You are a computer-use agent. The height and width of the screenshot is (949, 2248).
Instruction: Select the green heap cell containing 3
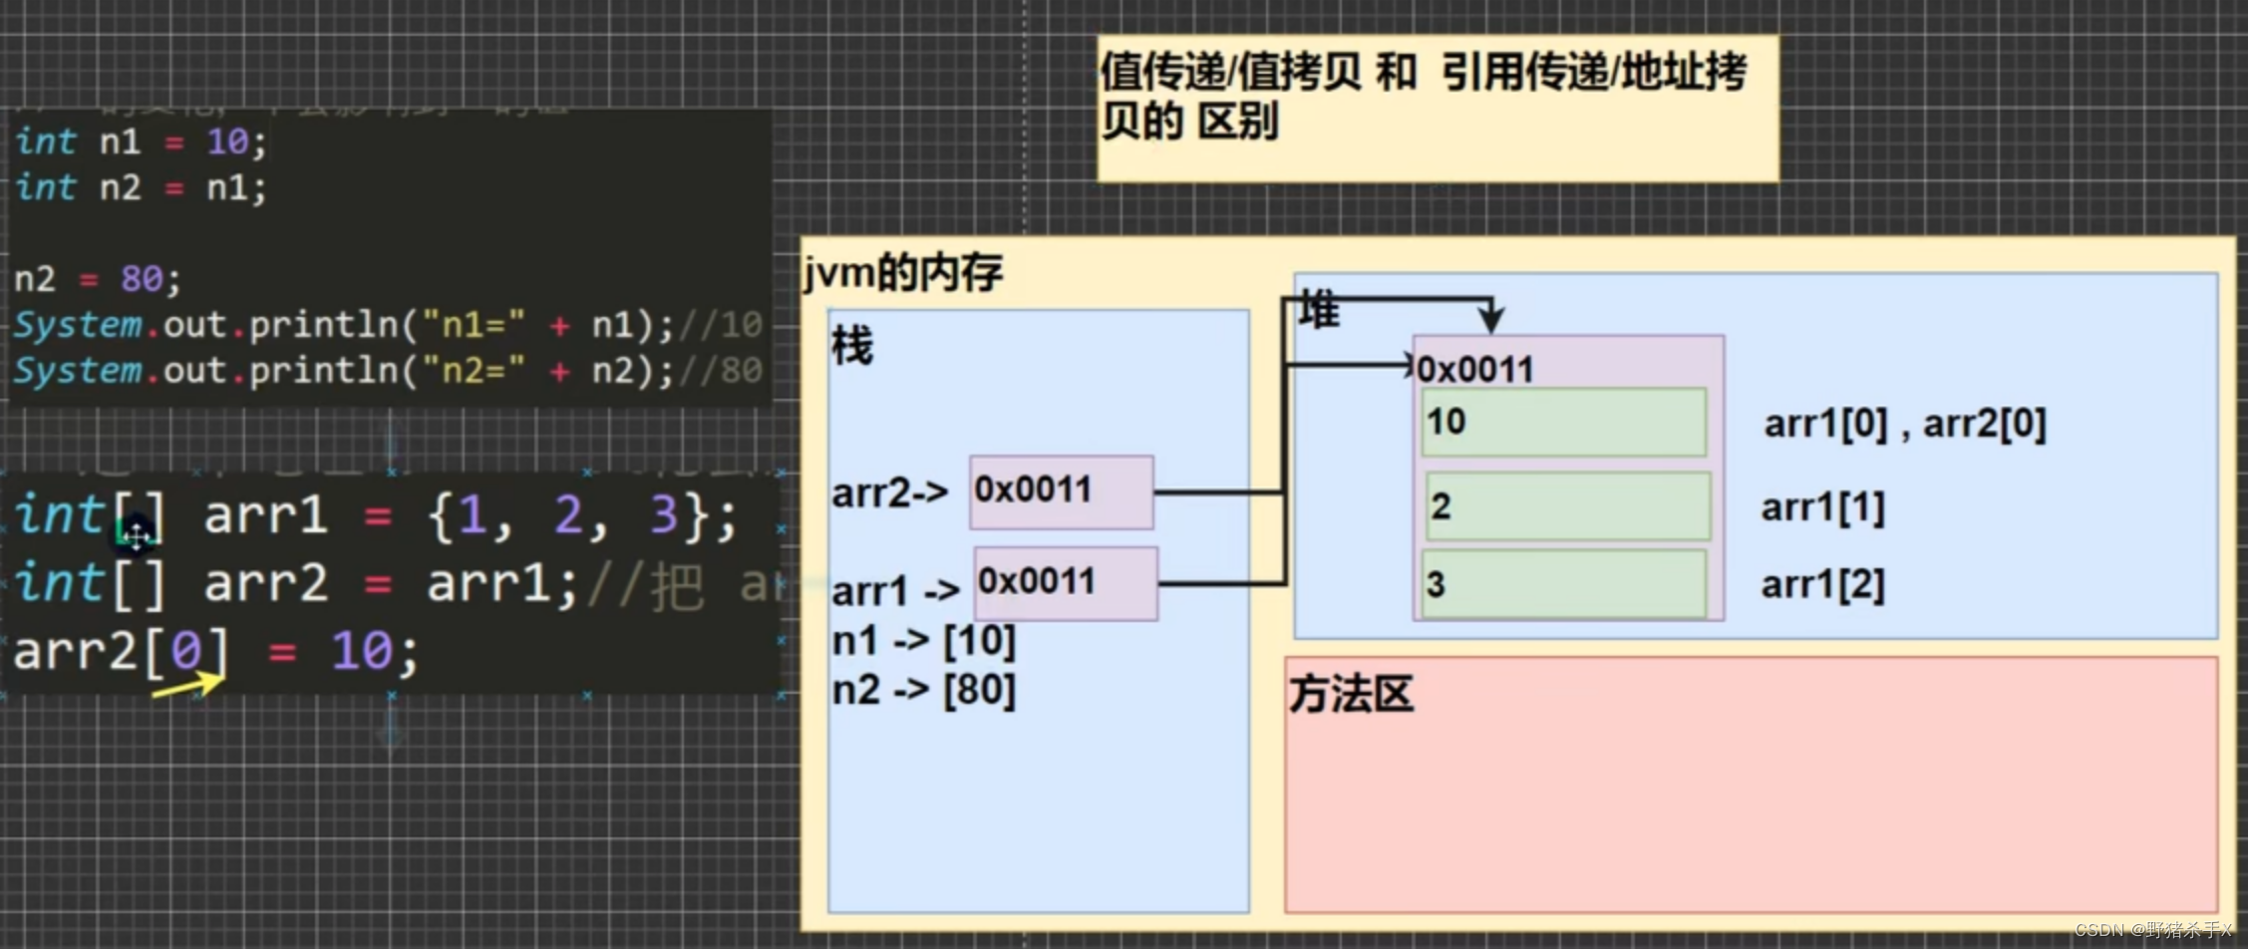1564,584
